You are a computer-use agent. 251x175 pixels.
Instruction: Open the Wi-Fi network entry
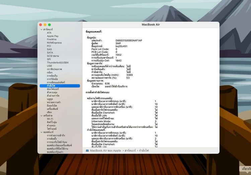[x=50, y=119]
